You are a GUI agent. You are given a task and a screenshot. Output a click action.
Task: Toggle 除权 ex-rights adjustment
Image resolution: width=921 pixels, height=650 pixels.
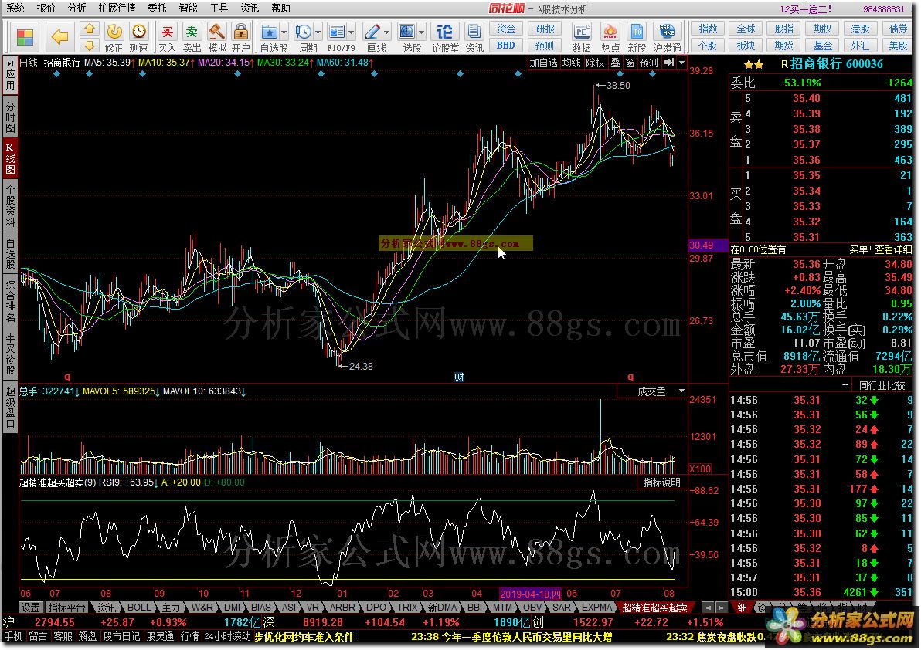point(595,63)
